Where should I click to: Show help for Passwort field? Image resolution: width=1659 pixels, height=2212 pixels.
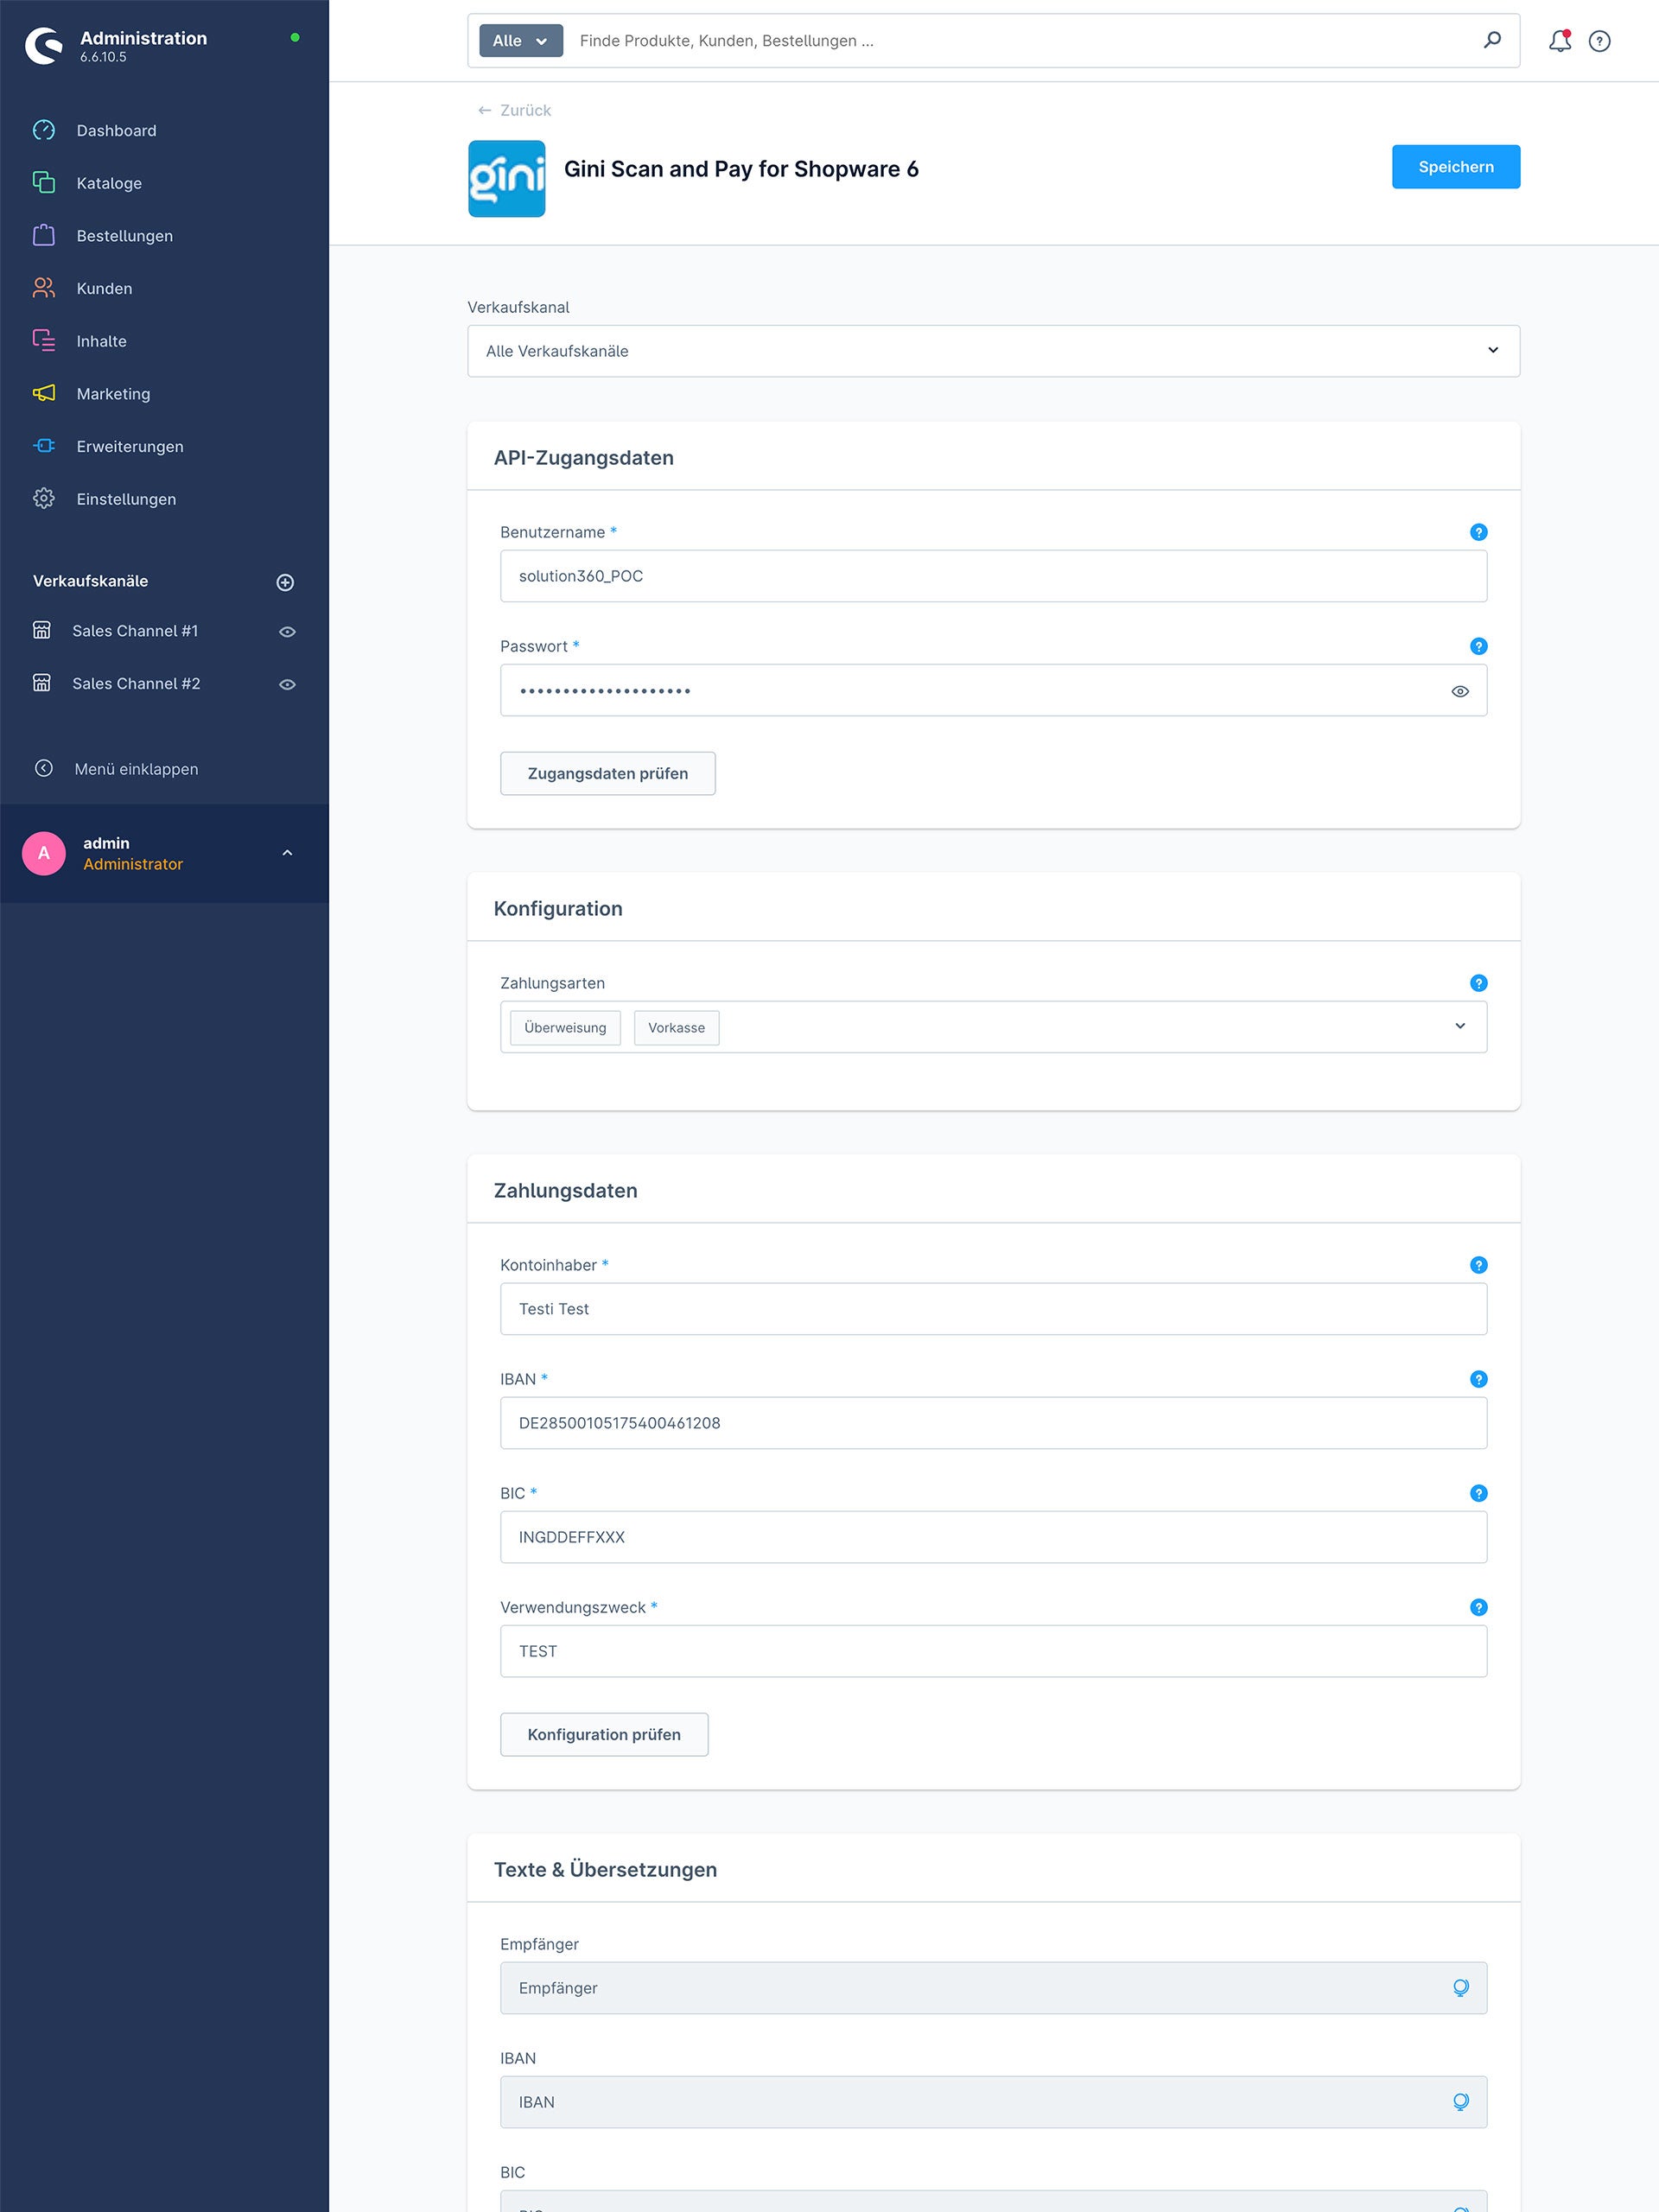coord(1478,646)
